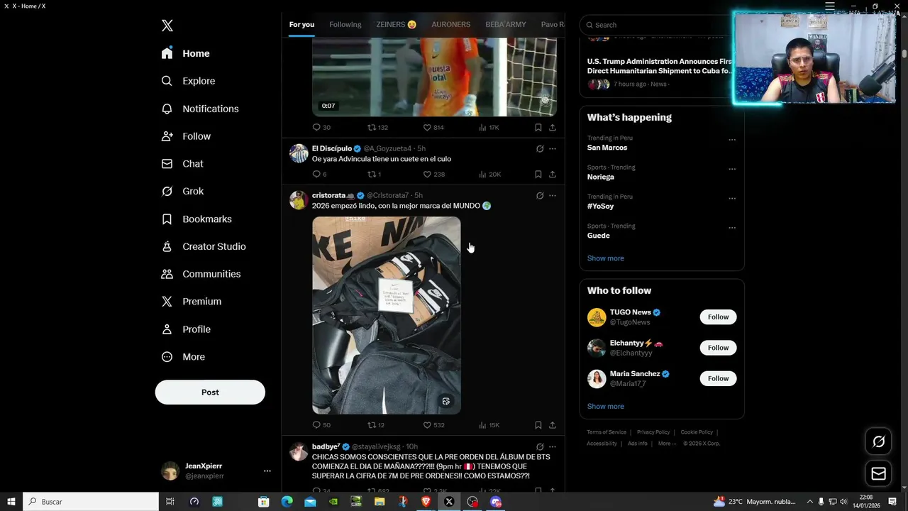Click the Search field on X
This screenshot has width=908, height=511.
[x=656, y=25]
